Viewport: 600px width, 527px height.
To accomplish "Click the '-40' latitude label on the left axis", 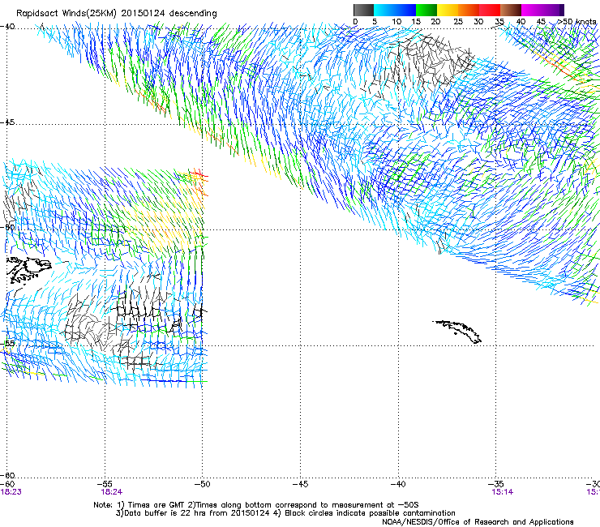I will point(7,27).
